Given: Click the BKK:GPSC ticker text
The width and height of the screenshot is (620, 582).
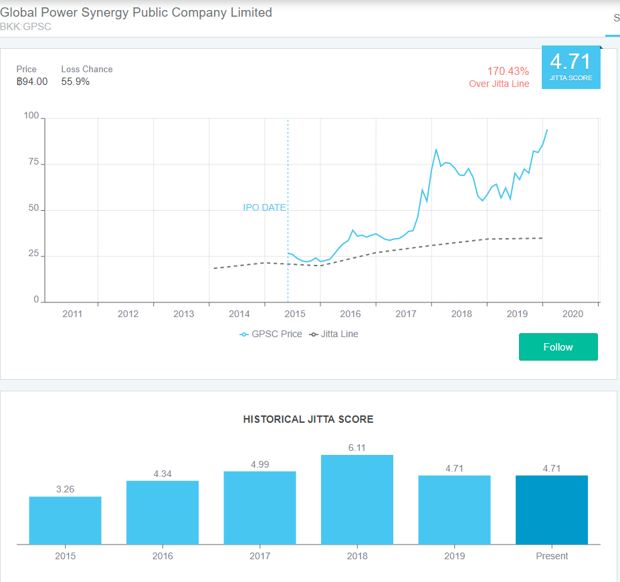Looking at the screenshot, I should coord(25,27).
